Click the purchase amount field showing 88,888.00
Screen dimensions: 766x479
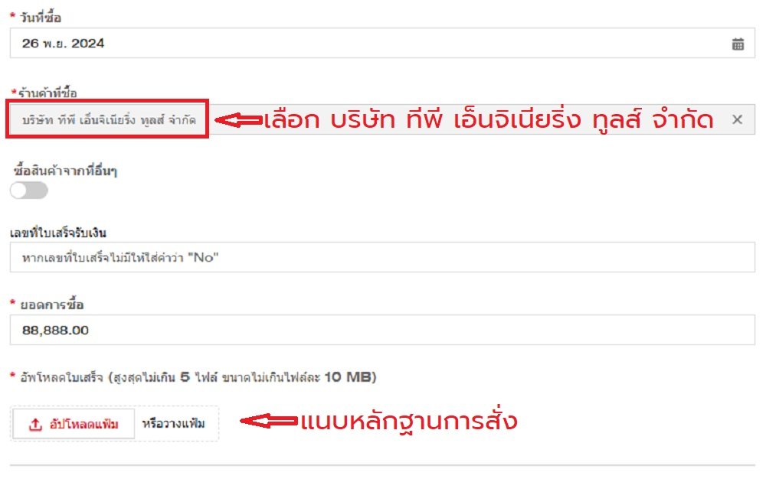[383, 331]
